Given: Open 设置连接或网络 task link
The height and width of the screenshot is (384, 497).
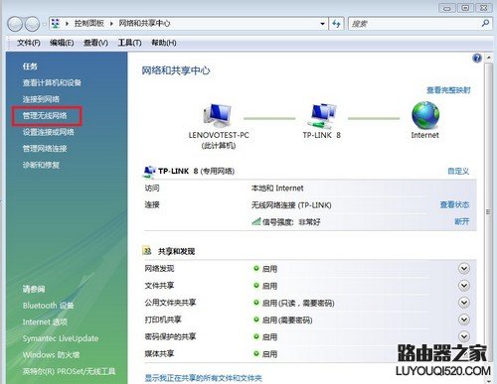Looking at the screenshot, I should click(49, 132).
